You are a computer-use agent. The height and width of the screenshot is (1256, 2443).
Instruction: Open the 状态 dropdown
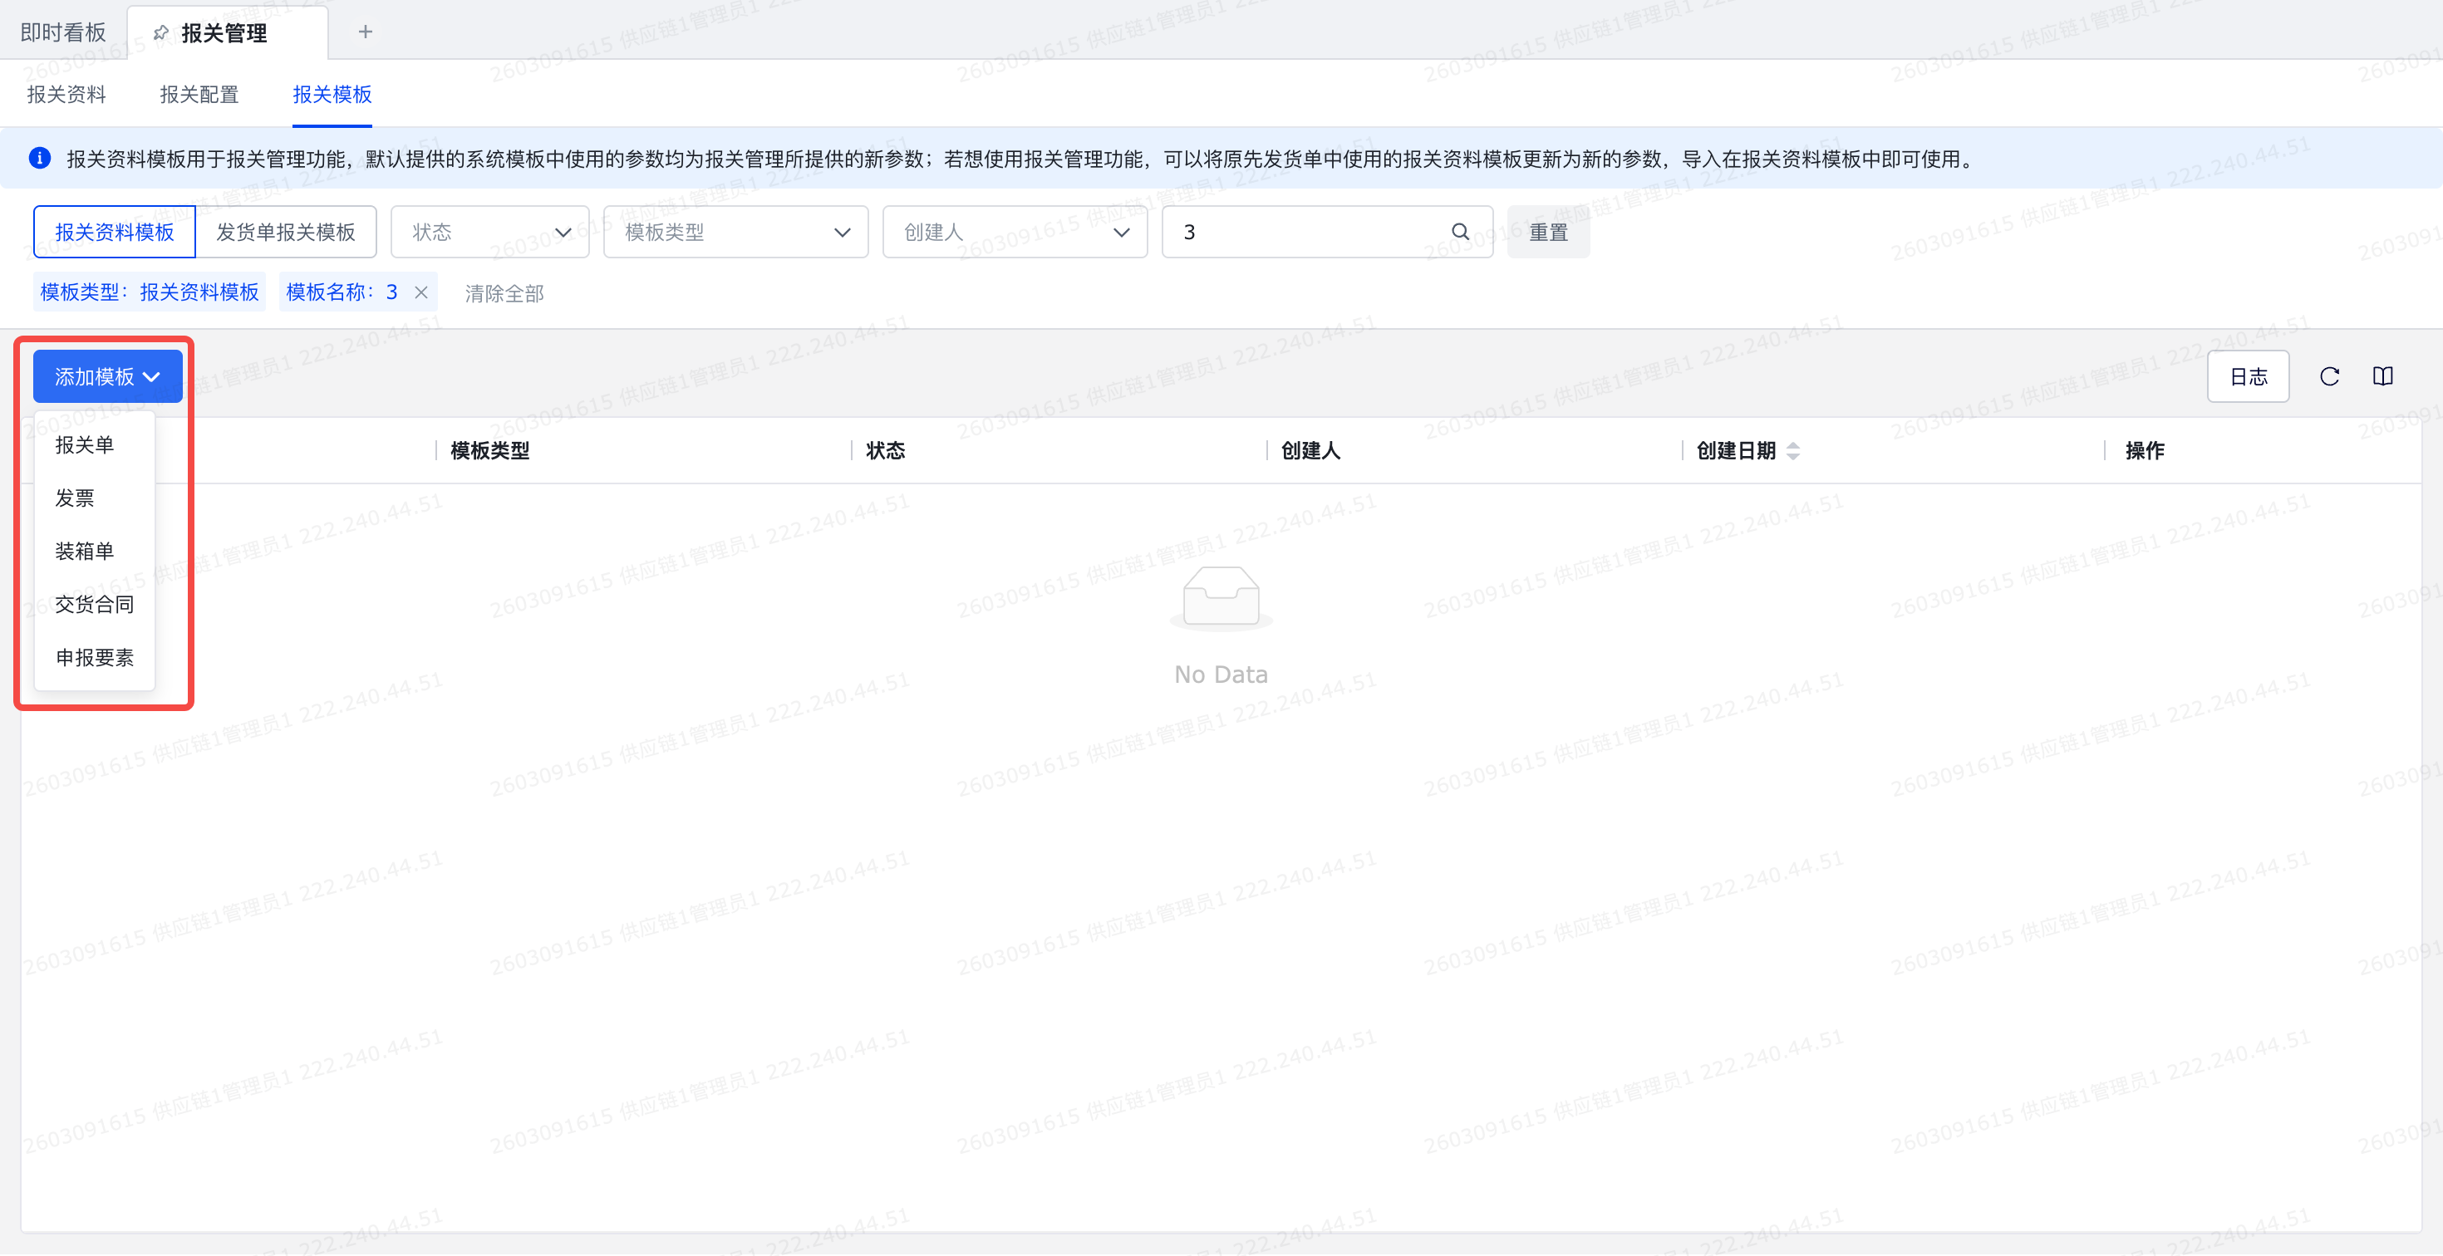click(490, 233)
